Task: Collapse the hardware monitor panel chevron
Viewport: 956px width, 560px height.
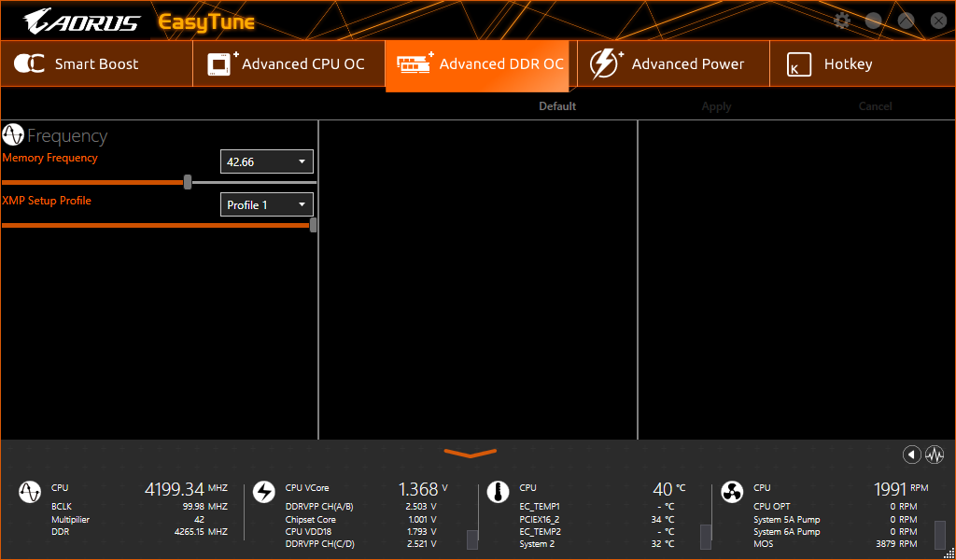Action: pos(471,454)
